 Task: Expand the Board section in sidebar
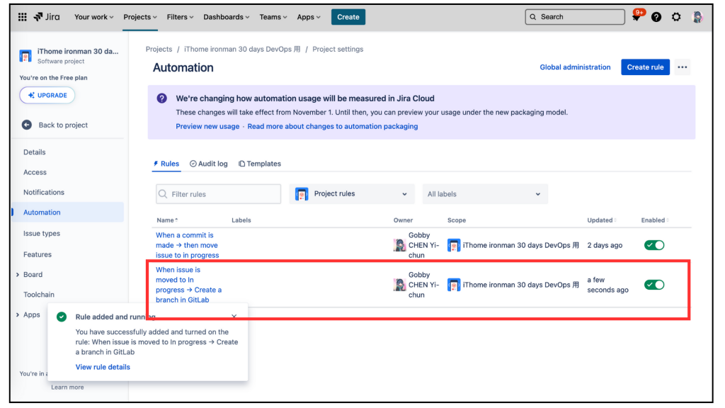(18, 275)
